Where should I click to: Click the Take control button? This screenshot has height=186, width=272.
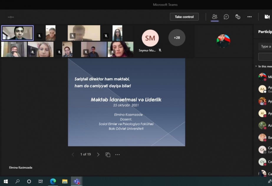pyautogui.click(x=184, y=17)
